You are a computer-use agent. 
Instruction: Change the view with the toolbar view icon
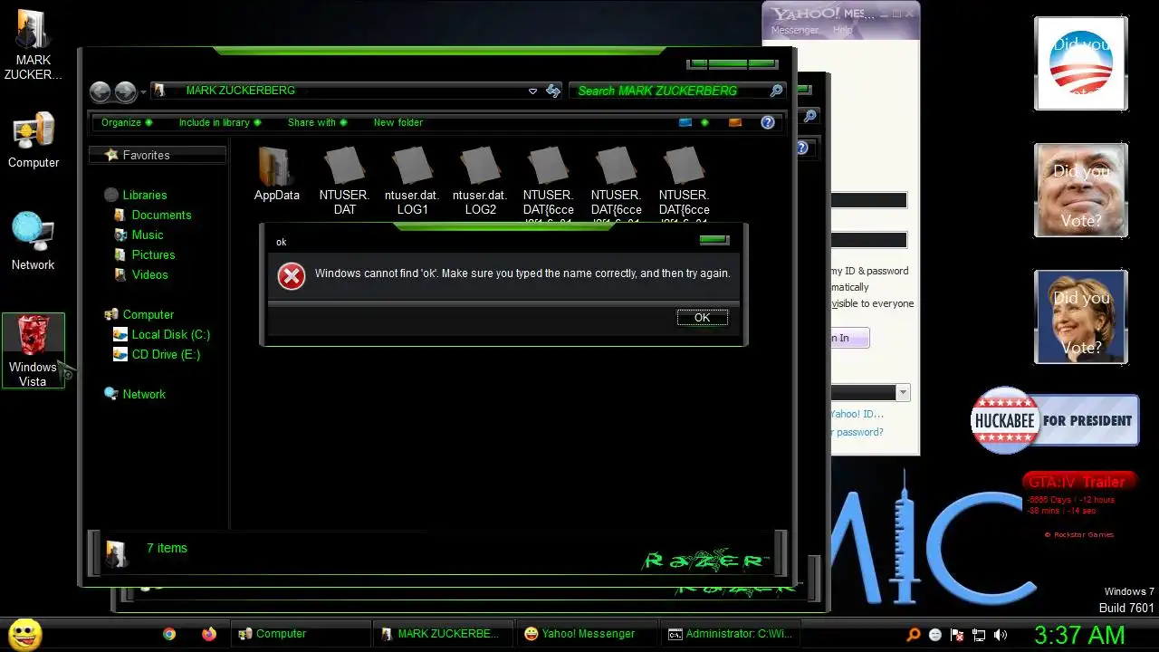pos(685,122)
